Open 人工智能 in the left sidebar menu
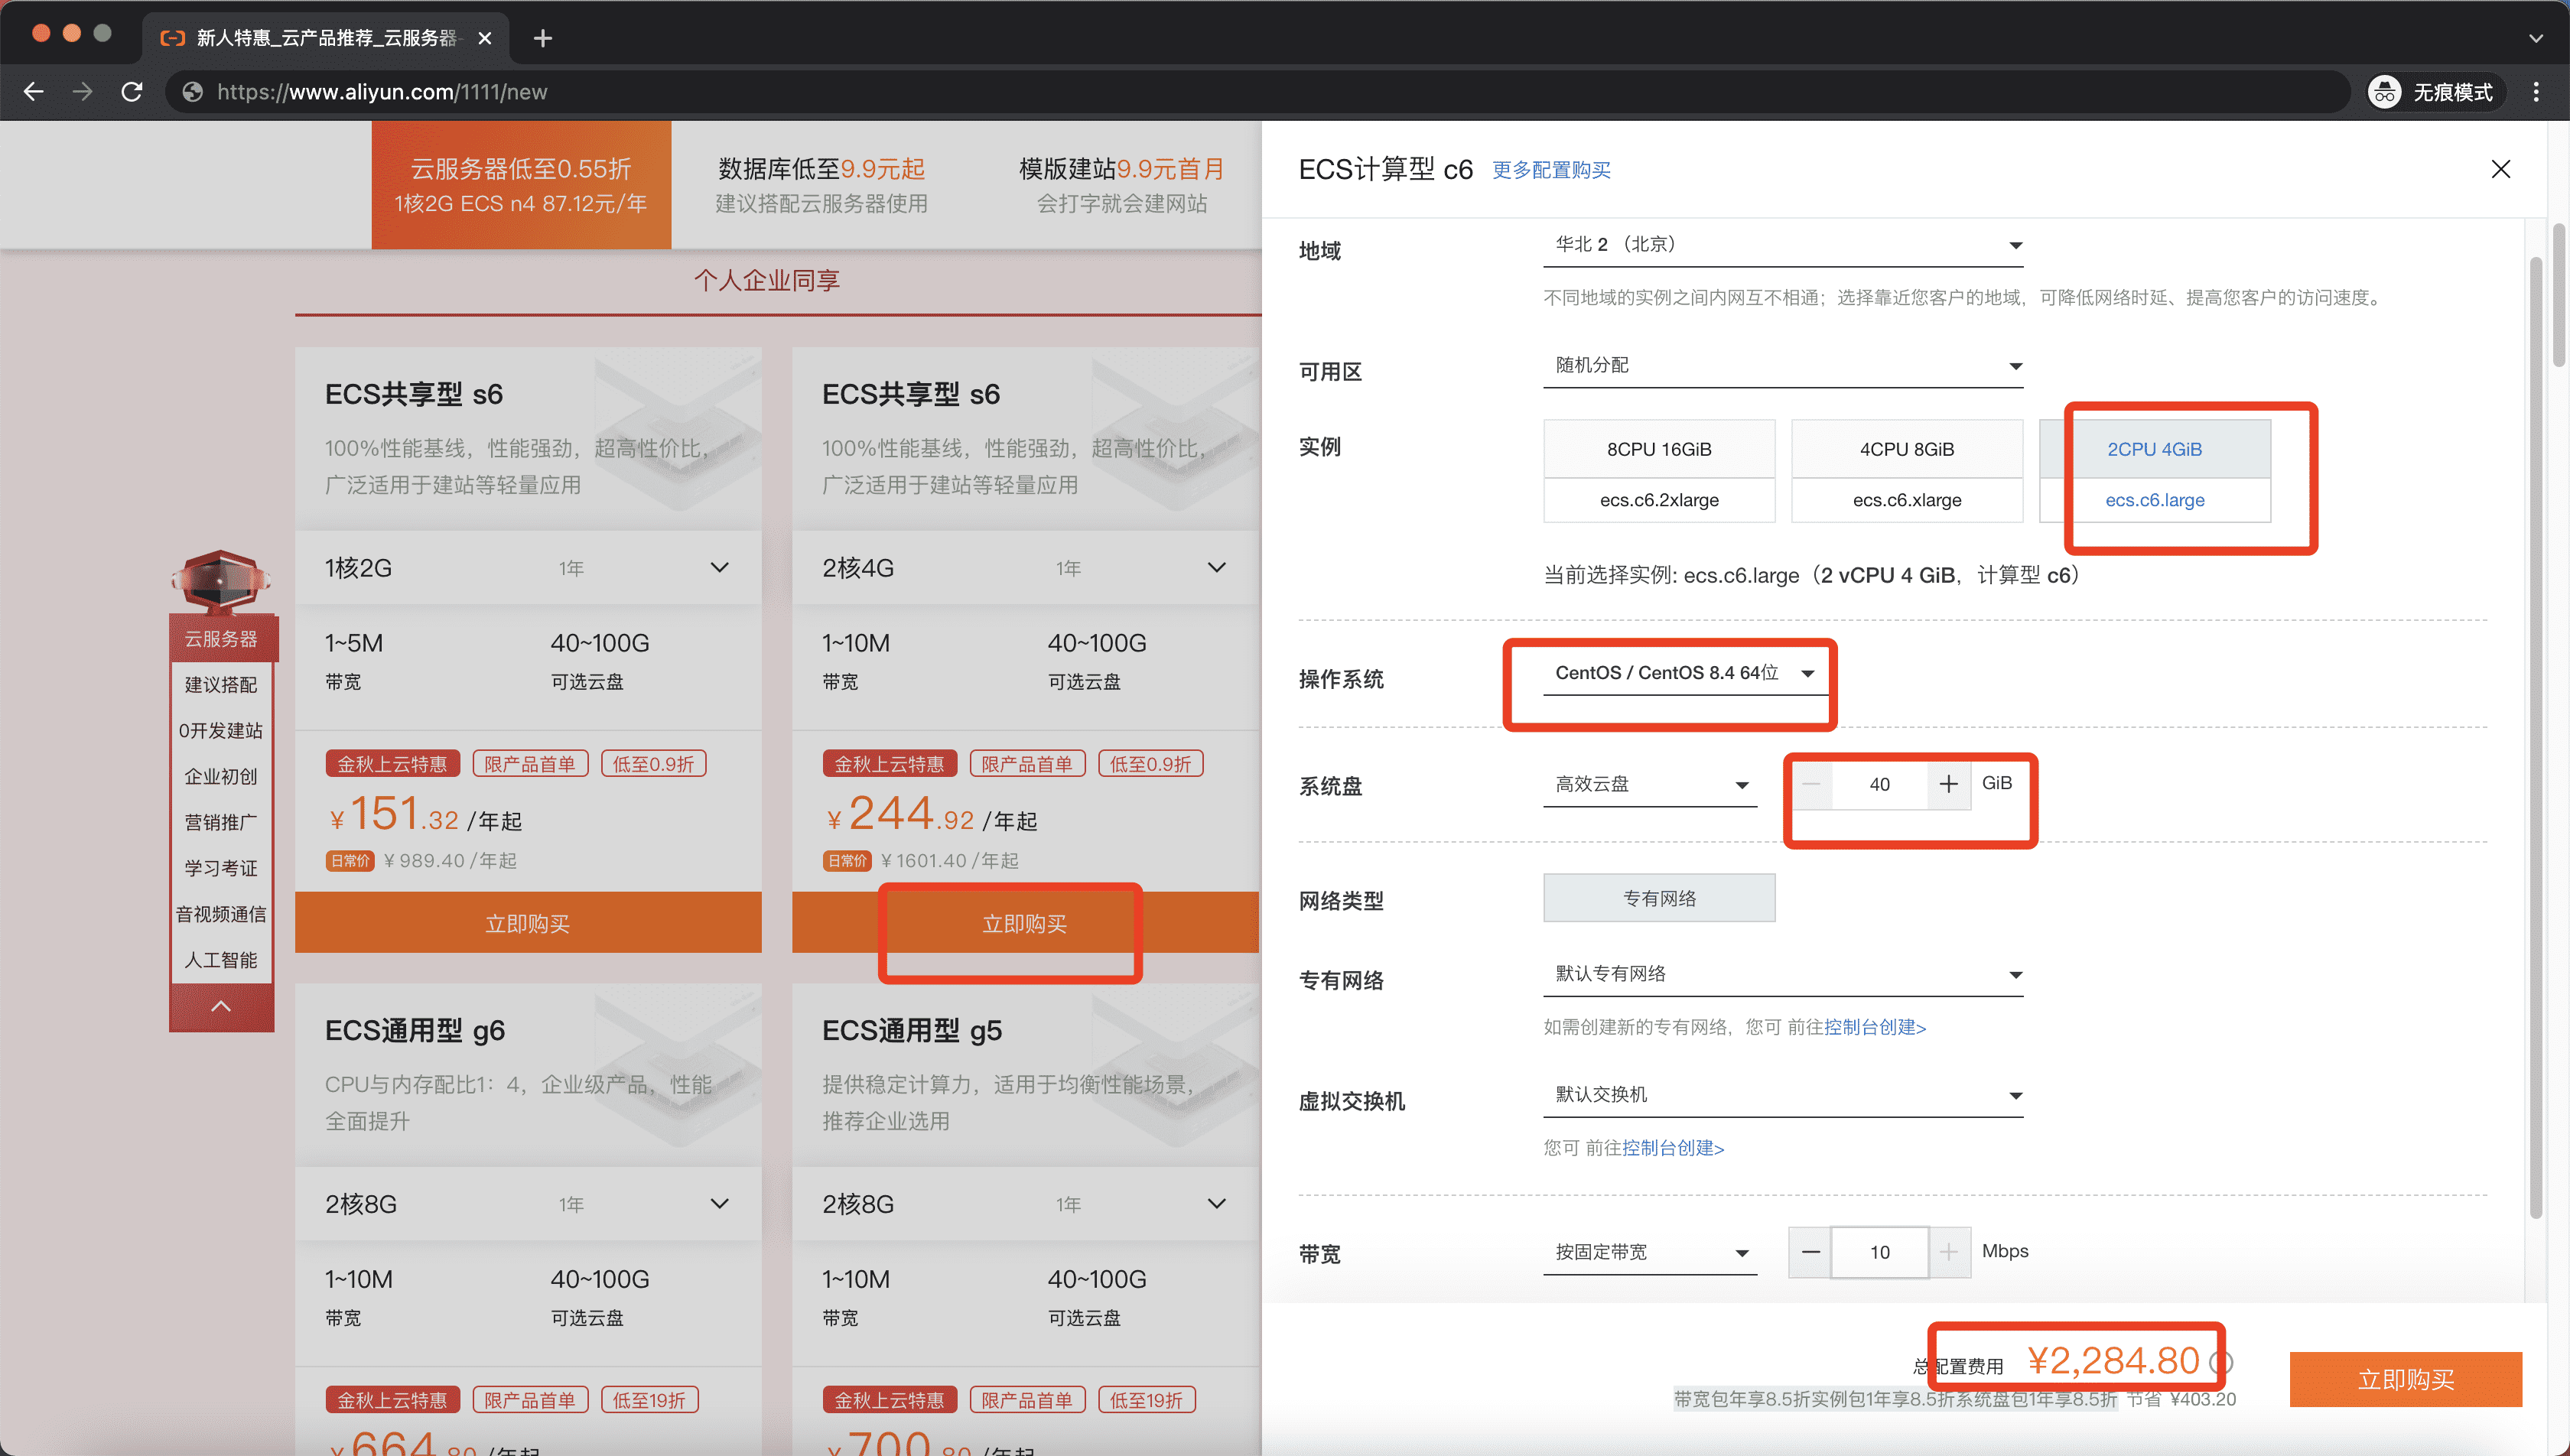Image resolution: width=2570 pixels, height=1456 pixels. point(221,959)
